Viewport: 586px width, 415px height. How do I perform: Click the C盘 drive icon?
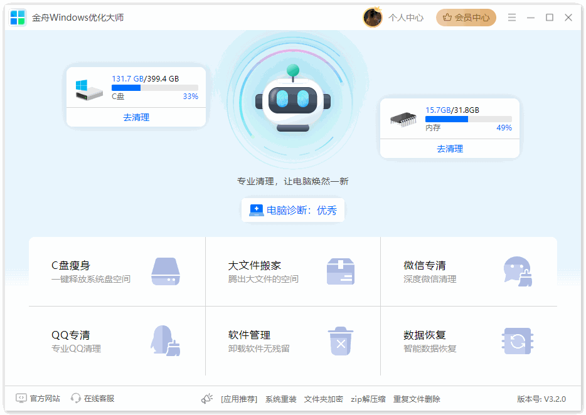[89, 90]
